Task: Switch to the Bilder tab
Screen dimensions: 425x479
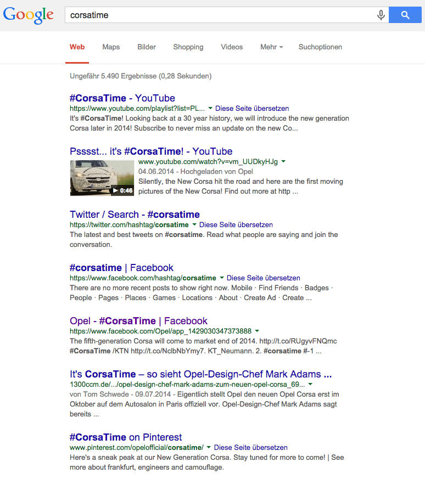Action: [x=147, y=47]
